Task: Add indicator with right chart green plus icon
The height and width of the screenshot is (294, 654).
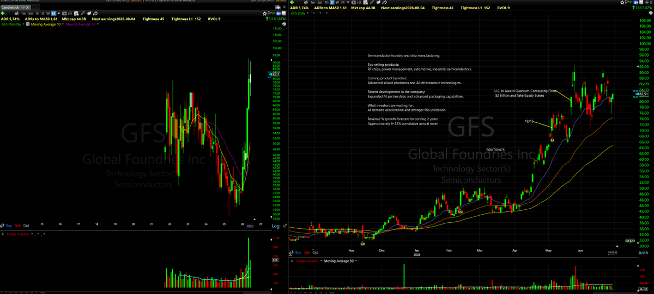Action: [292, 2]
